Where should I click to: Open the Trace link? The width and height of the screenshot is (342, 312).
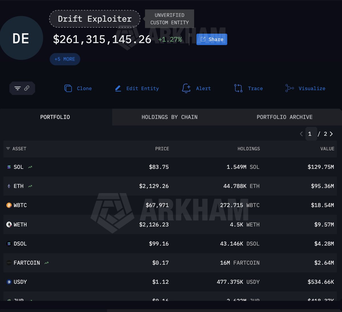pyautogui.click(x=255, y=88)
